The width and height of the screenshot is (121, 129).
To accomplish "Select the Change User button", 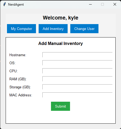I will click(x=84, y=29).
